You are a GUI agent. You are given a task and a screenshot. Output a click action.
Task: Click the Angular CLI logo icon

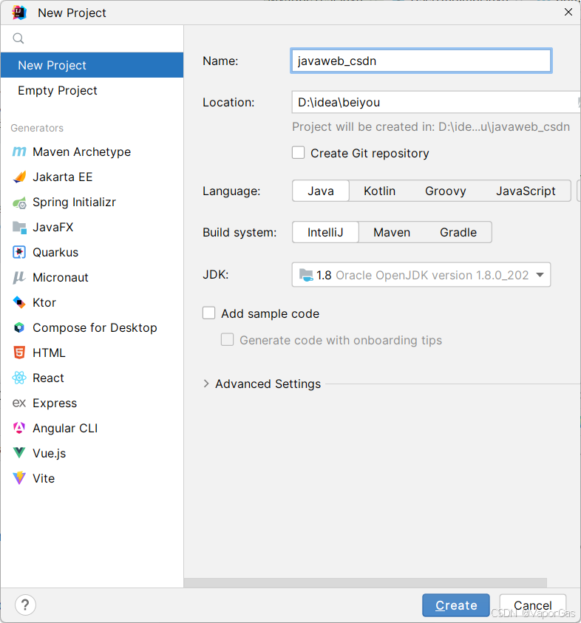click(x=19, y=428)
